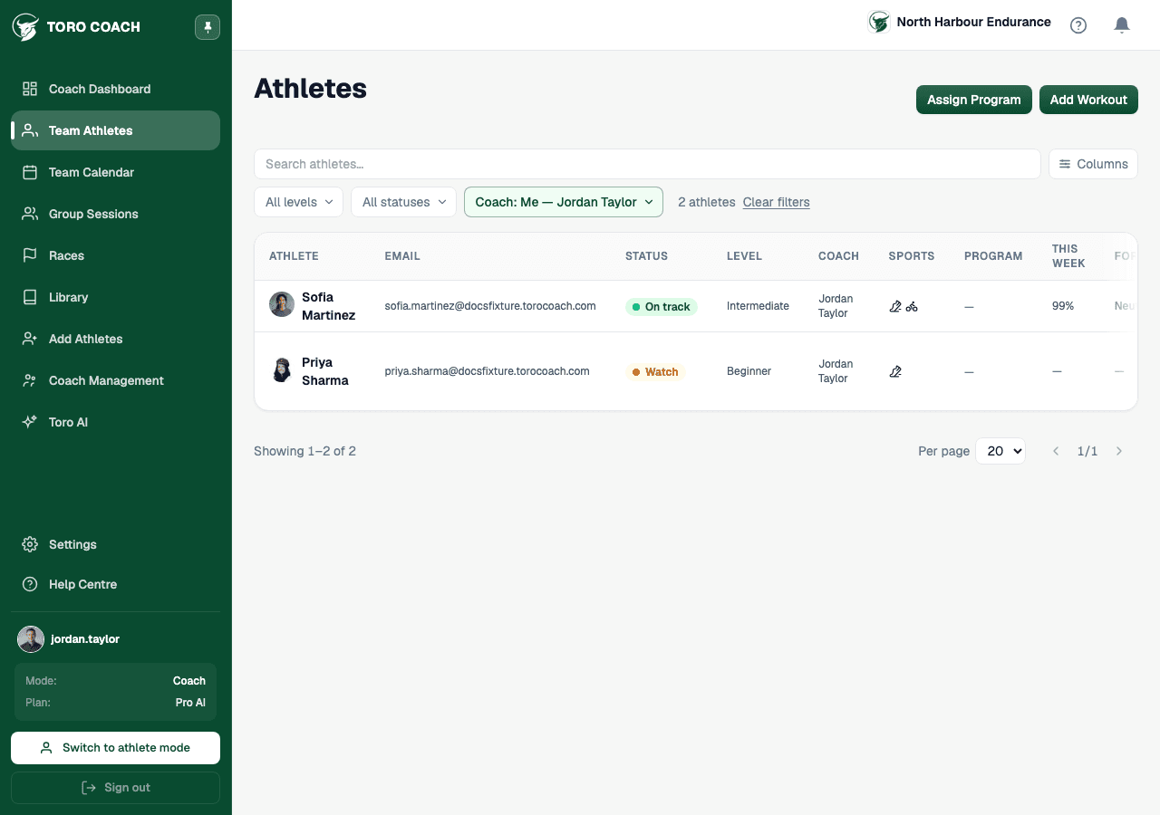Open the Per page selector

[1000, 451]
